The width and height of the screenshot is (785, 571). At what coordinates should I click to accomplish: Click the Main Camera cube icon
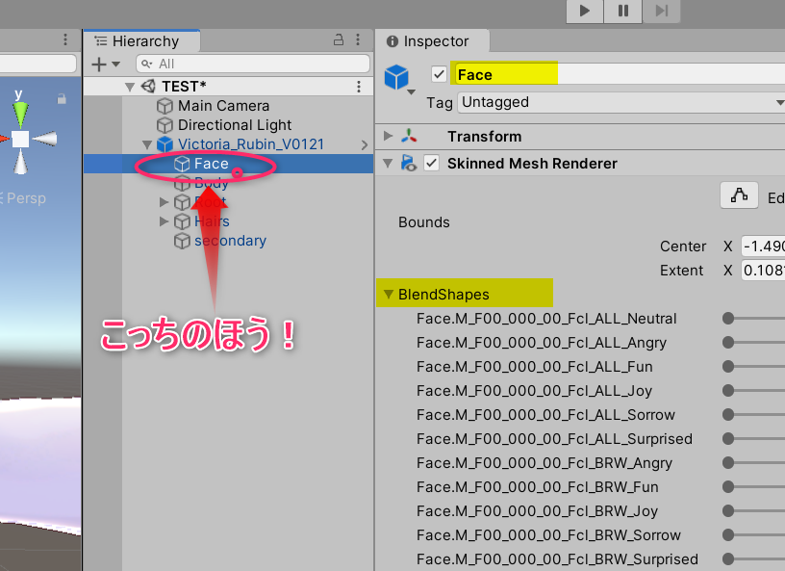click(x=165, y=106)
